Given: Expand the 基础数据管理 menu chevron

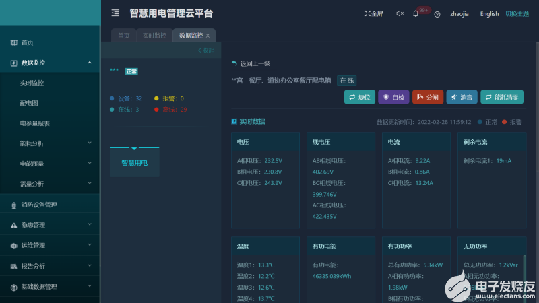Looking at the screenshot, I should pyautogui.click(x=90, y=286).
